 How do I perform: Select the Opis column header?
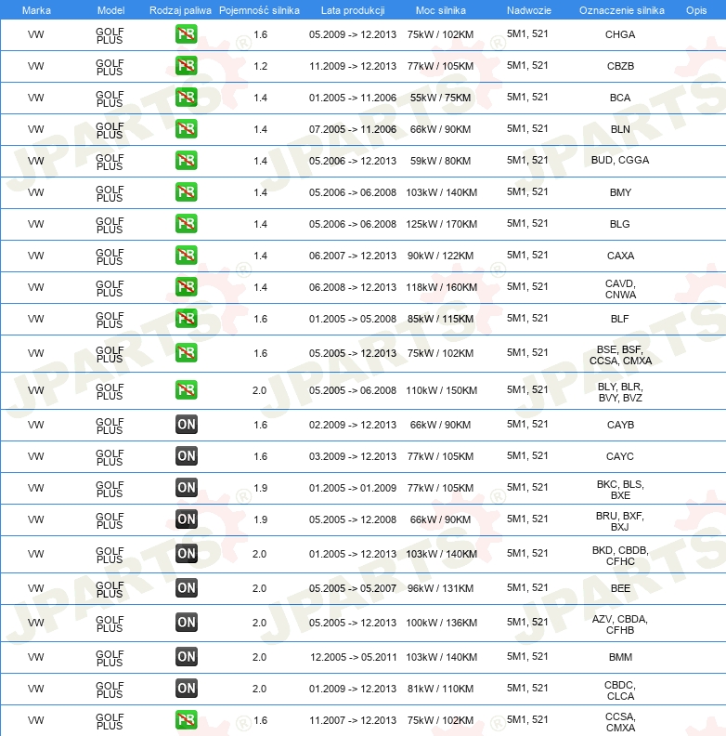(x=696, y=10)
